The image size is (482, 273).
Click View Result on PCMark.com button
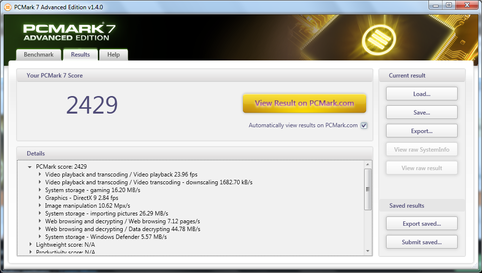click(x=304, y=103)
